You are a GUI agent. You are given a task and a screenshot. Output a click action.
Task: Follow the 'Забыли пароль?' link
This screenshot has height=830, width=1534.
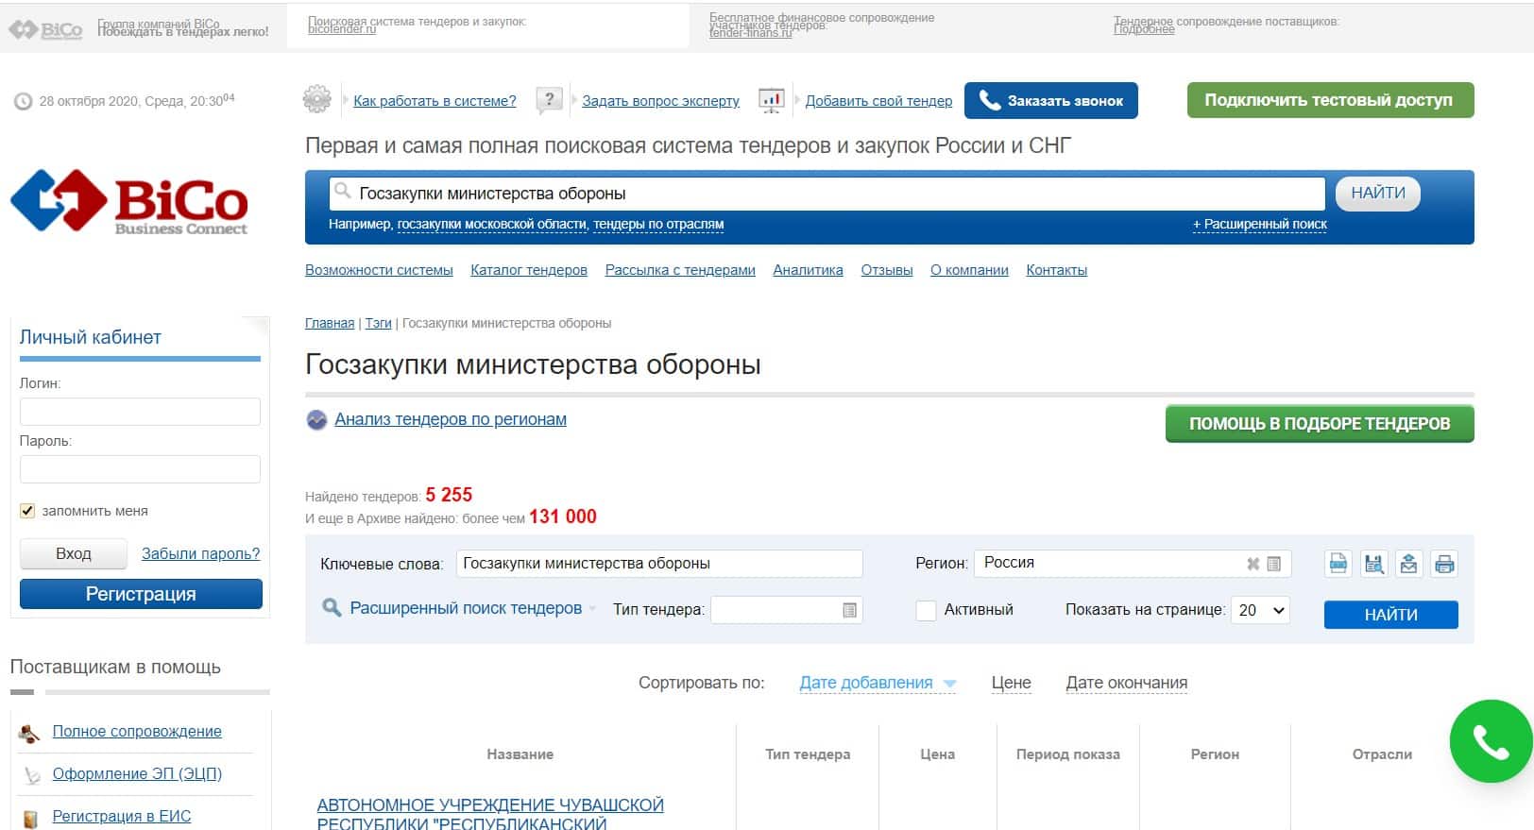pos(200,553)
